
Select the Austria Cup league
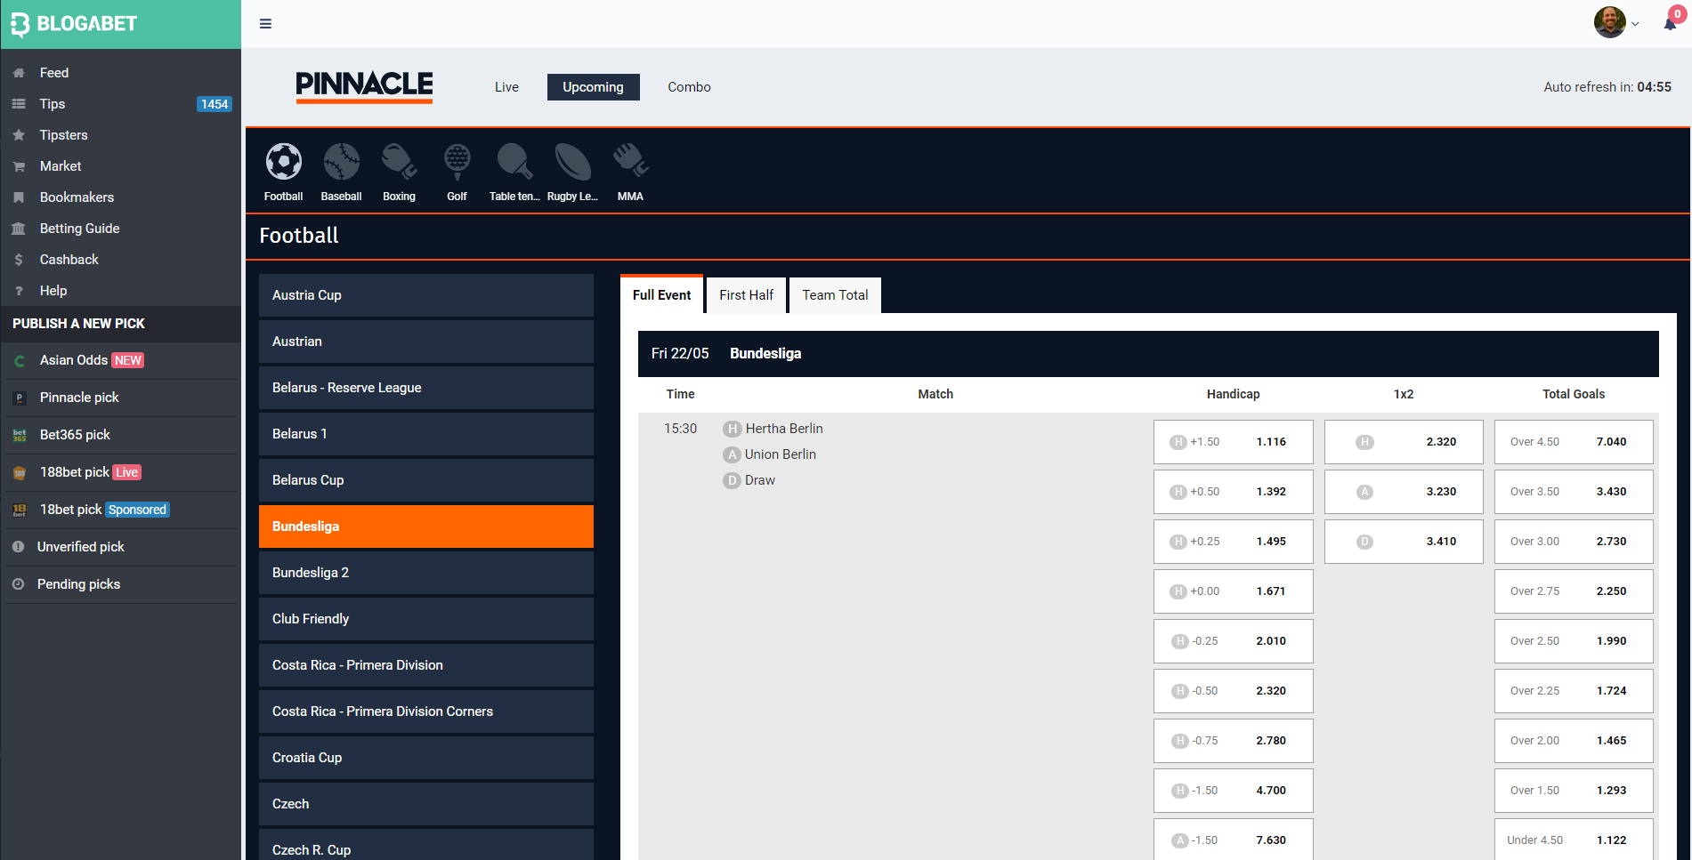(426, 295)
